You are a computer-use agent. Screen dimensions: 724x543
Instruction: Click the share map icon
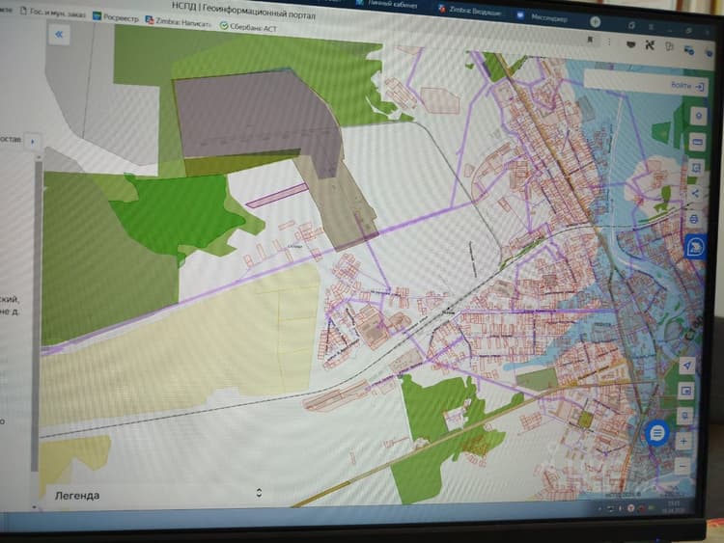(x=695, y=193)
